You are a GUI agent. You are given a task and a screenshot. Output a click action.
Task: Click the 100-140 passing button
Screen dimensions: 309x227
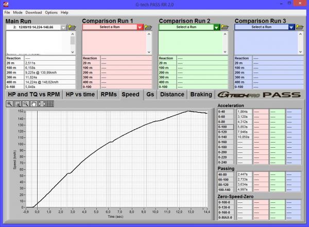(x=226, y=190)
